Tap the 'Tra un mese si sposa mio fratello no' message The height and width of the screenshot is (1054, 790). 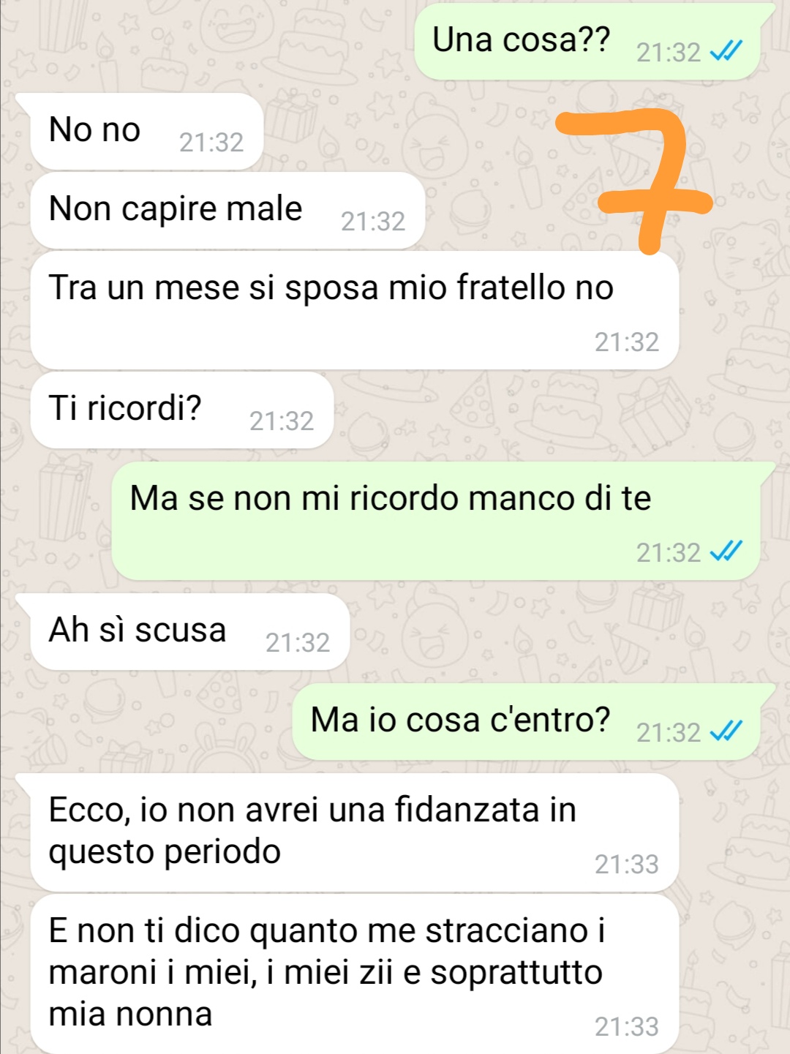point(355,310)
